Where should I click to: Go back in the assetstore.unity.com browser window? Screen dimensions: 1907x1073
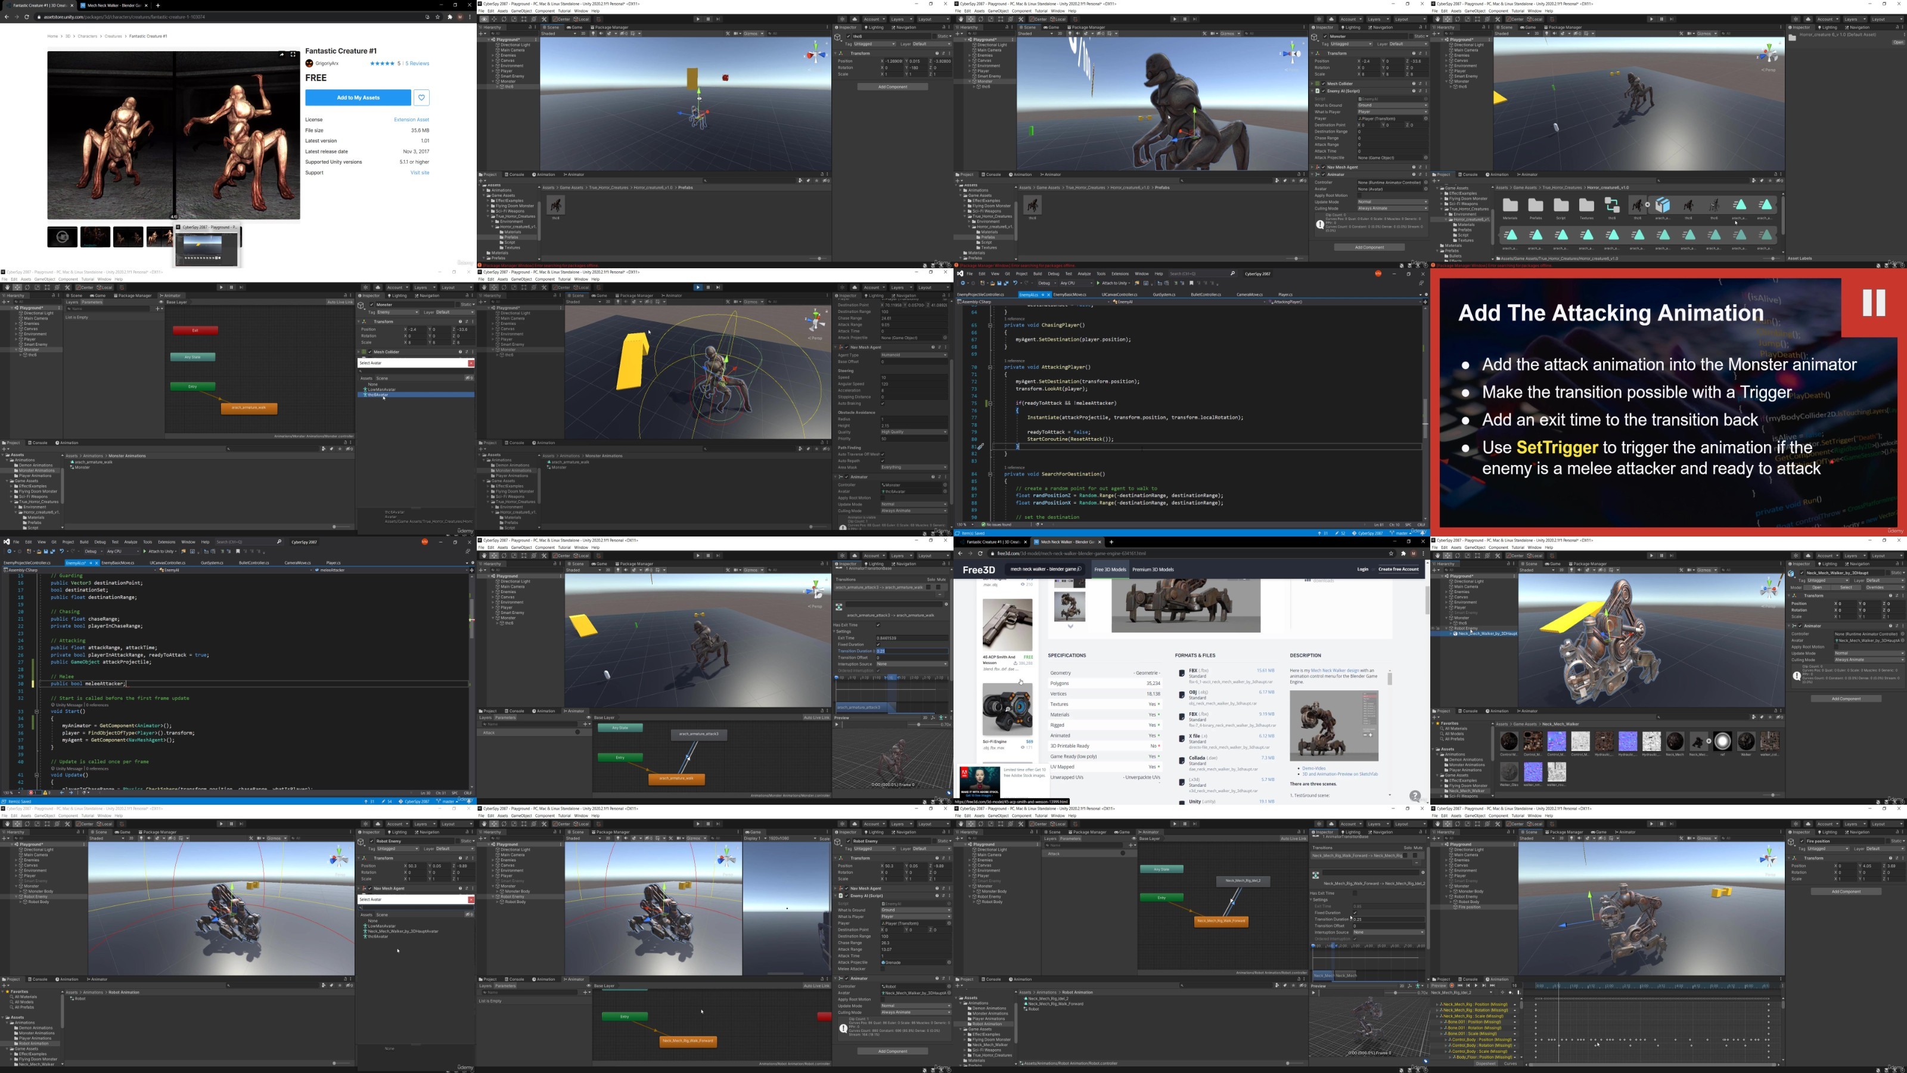pyautogui.click(x=7, y=16)
